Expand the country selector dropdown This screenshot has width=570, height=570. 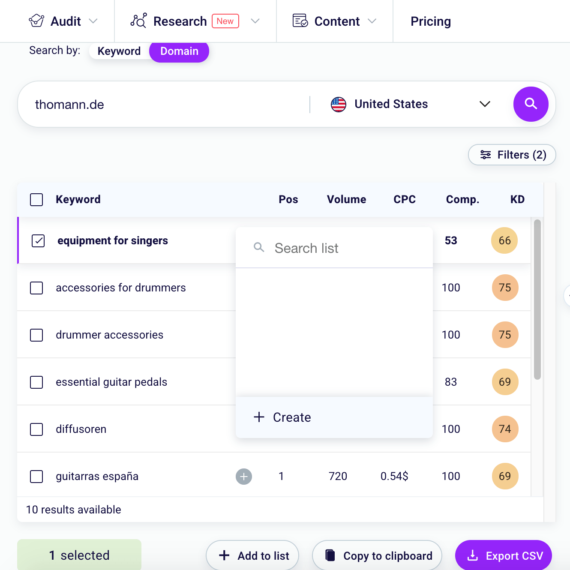(x=485, y=104)
